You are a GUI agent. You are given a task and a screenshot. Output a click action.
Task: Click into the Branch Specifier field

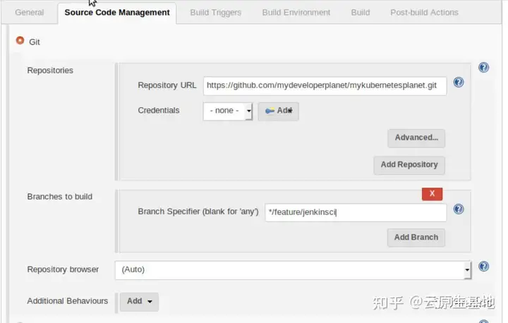[x=356, y=212]
